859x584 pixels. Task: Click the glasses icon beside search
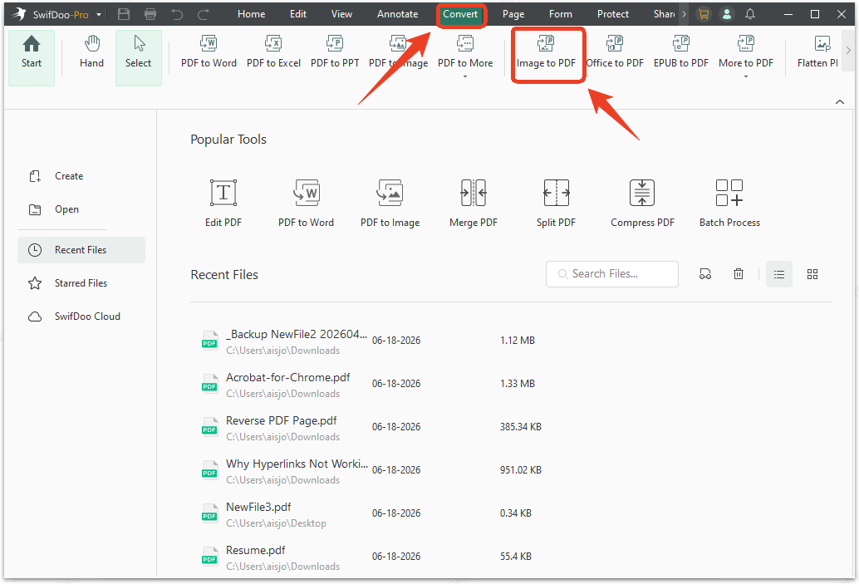pos(705,274)
